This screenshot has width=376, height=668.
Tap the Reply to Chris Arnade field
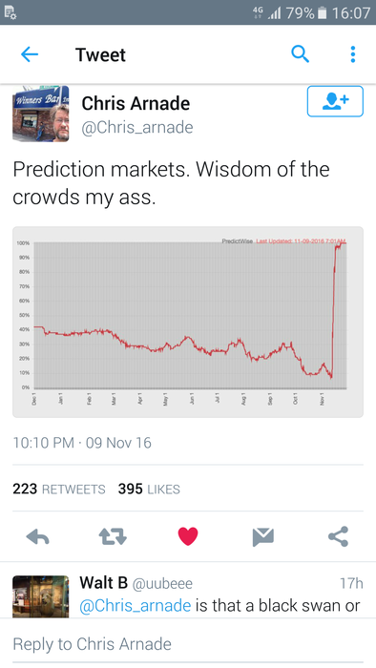188,644
